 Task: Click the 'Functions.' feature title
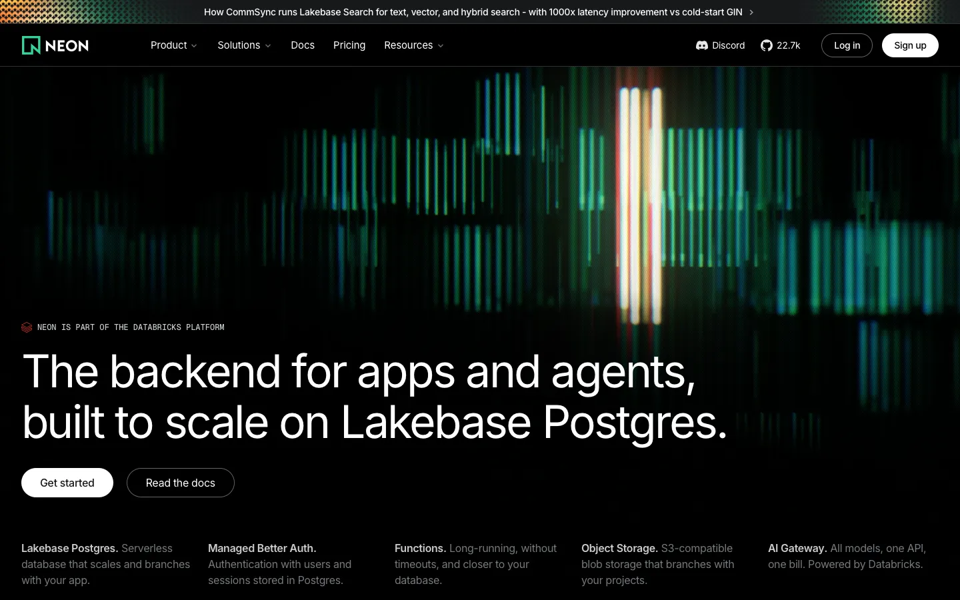(x=421, y=548)
